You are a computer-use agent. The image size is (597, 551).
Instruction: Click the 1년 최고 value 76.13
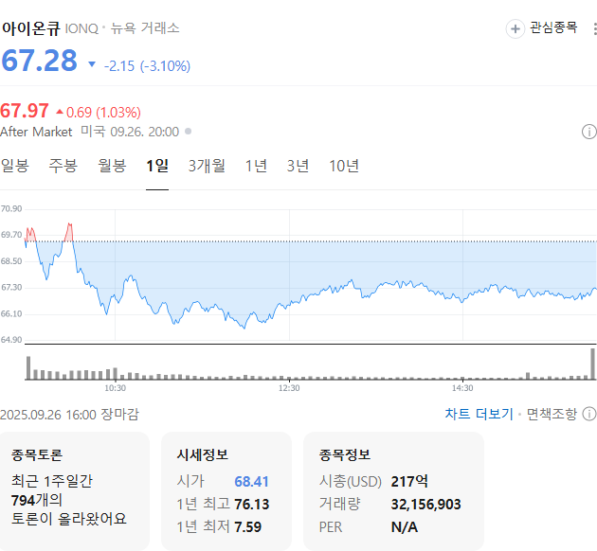pos(252,505)
